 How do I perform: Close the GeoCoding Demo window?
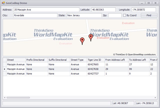[155, 3]
